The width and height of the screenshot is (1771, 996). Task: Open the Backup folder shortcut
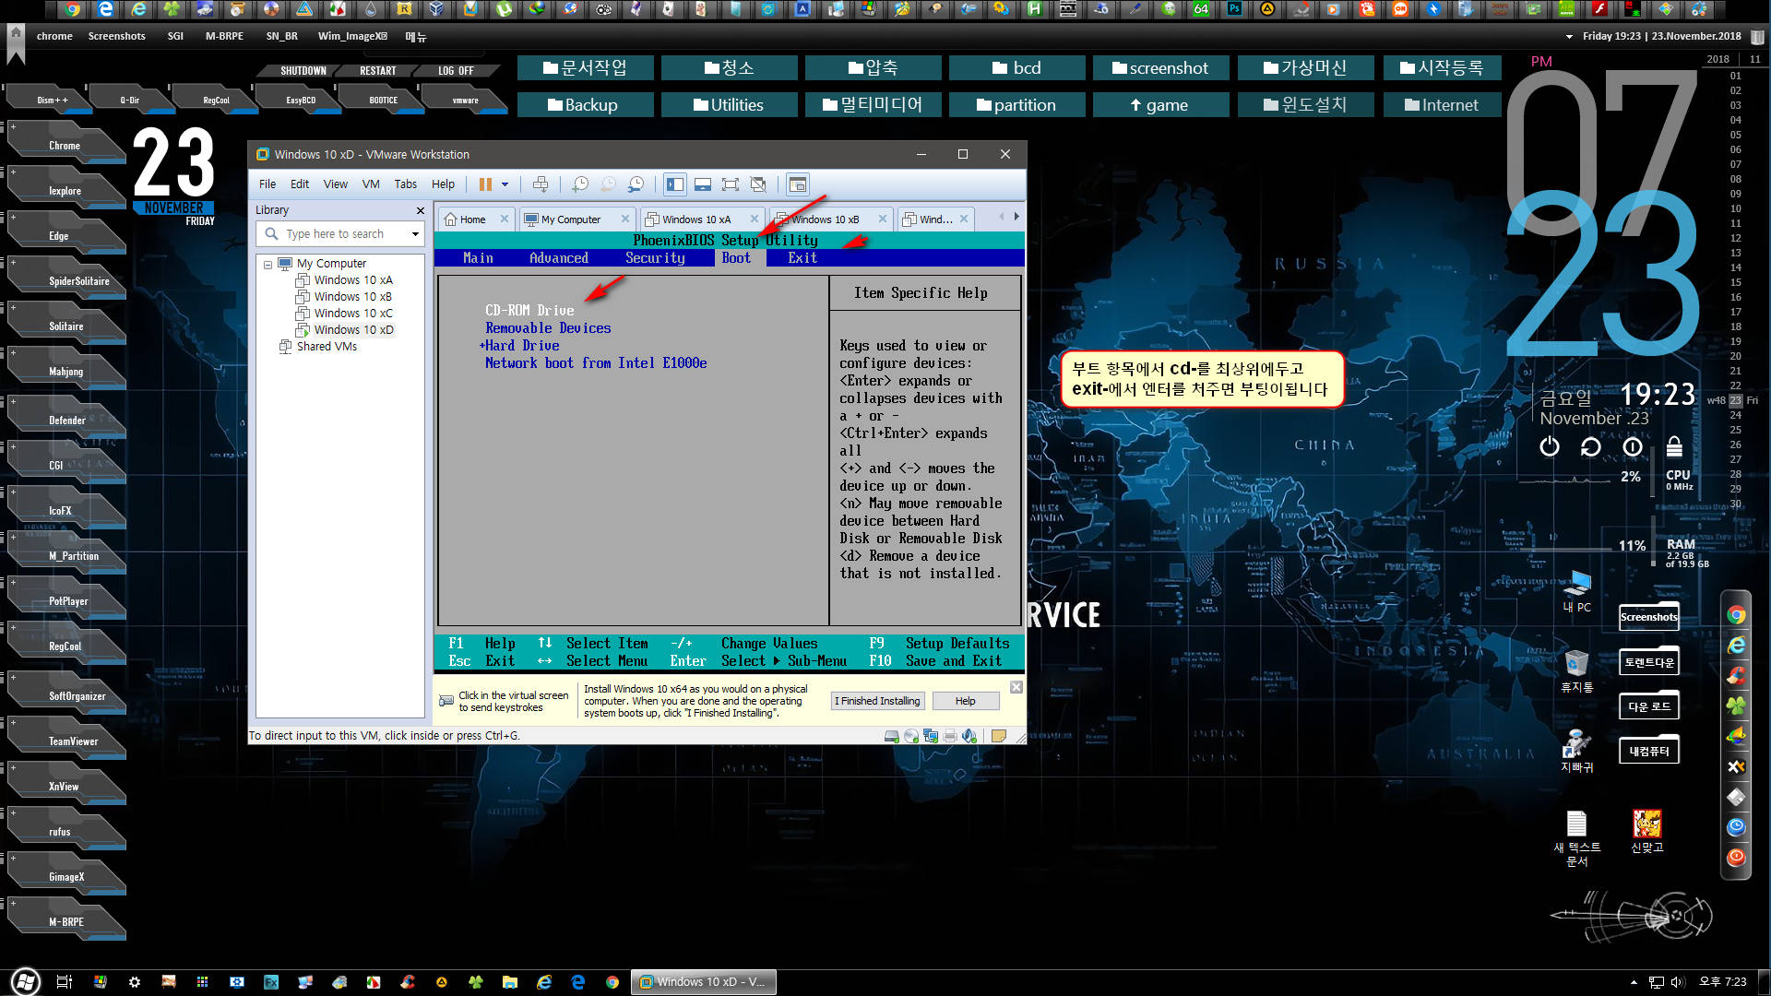(585, 105)
